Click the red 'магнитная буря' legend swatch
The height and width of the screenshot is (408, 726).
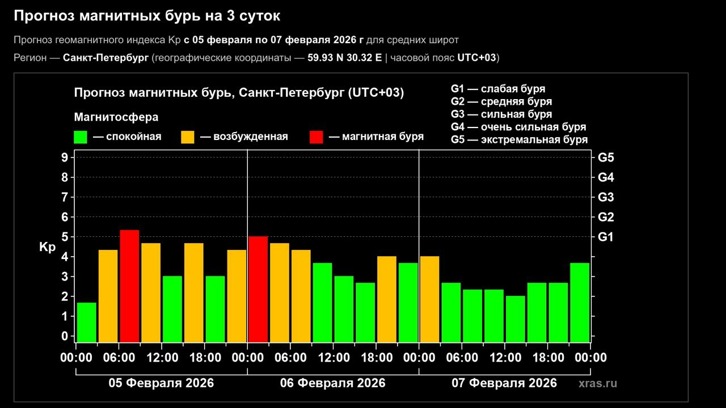coord(316,137)
